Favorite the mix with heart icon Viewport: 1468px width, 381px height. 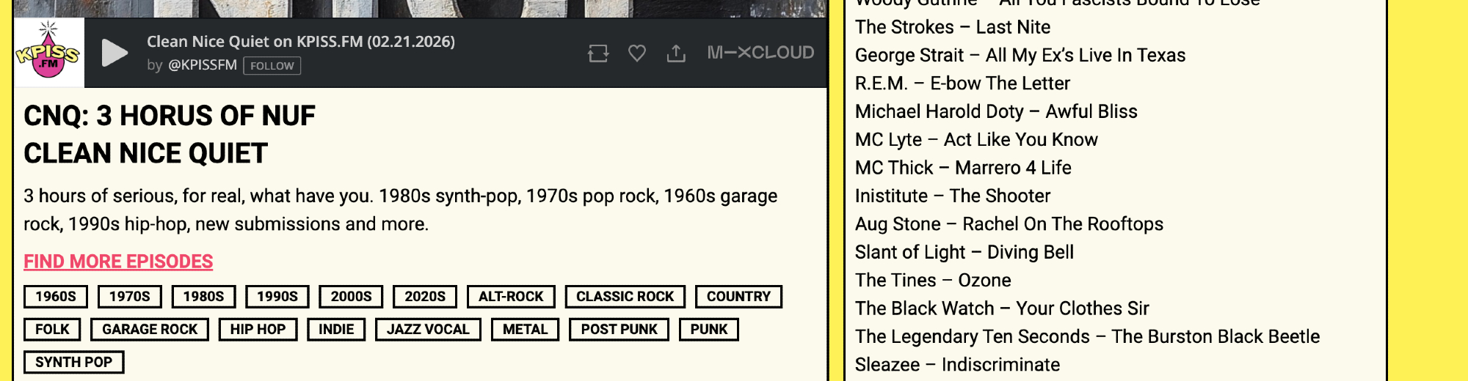coord(637,53)
